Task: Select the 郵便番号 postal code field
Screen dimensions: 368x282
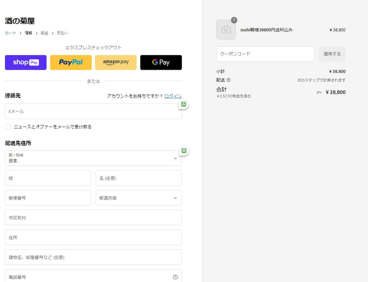Action: point(48,198)
